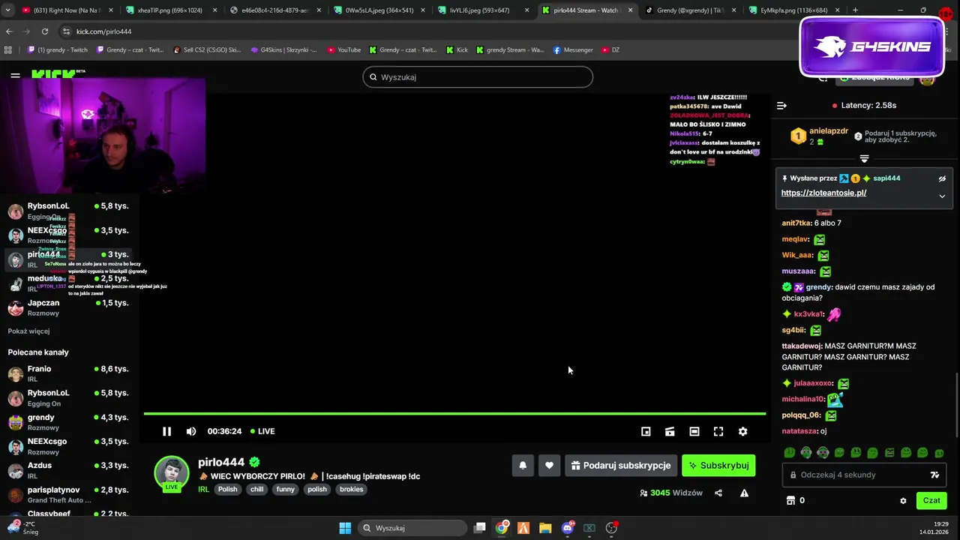Select the 'funny' tag

[x=286, y=489]
